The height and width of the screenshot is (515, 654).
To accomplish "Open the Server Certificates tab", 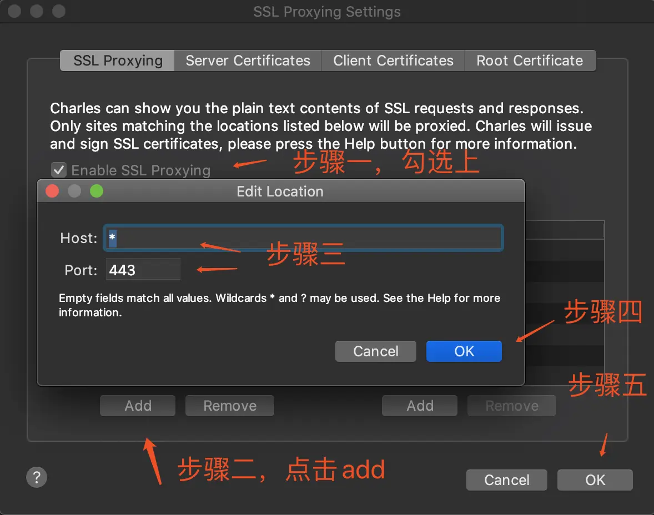I will tap(248, 61).
